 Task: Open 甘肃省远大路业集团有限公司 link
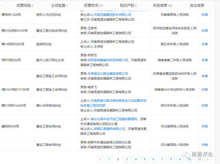coord(108,74)
